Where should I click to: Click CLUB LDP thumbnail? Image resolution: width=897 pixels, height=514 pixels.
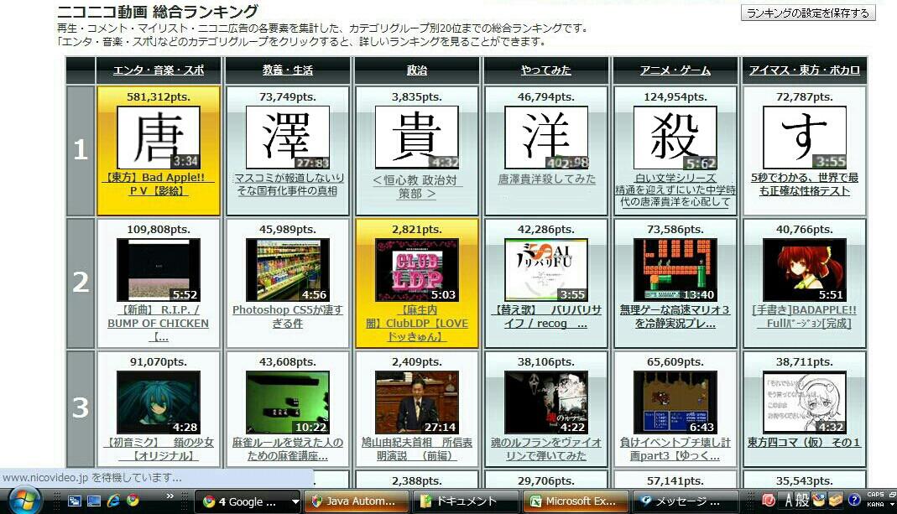(x=417, y=270)
